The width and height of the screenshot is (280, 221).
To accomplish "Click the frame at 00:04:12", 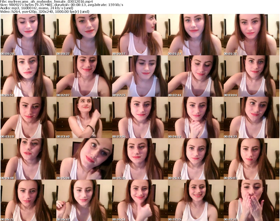I will (196, 118).
